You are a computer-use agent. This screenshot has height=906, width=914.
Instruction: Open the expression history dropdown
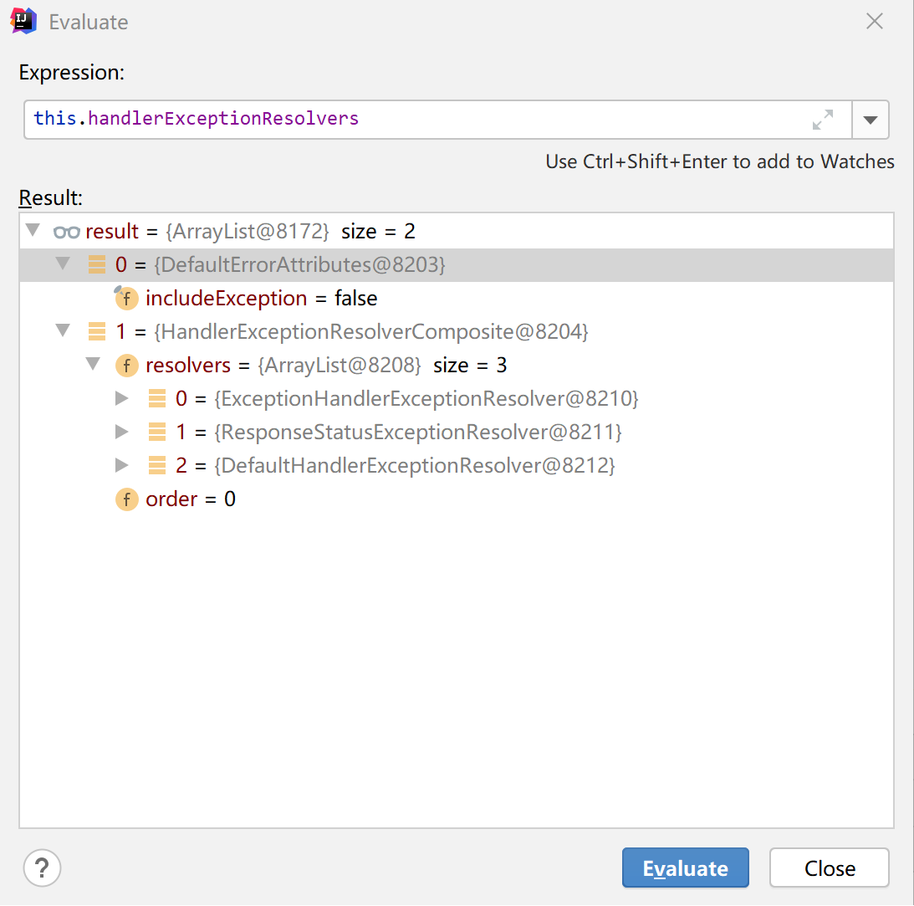(871, 120)
